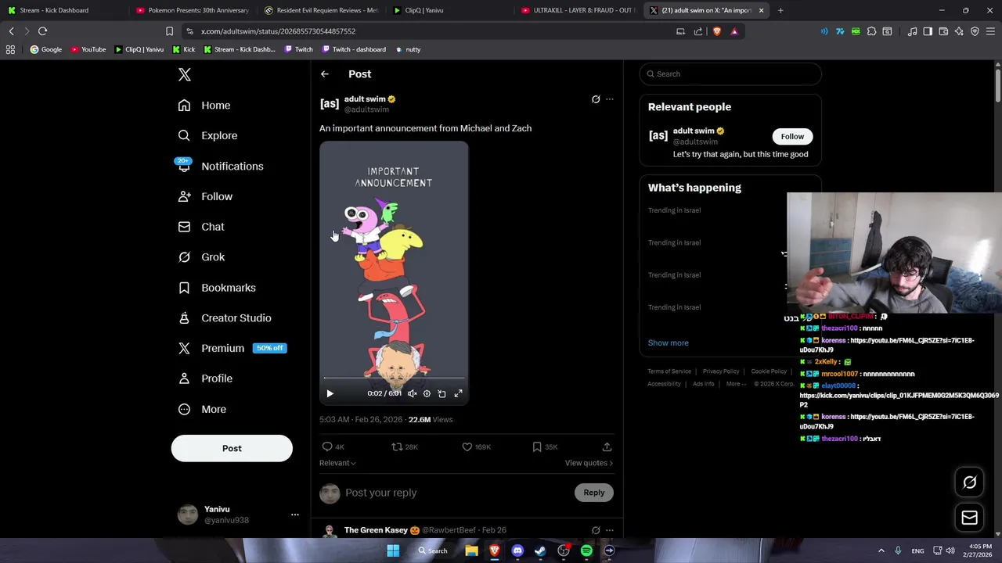
Task: Open more options on The Green Kasey reply
Action: [610, 530]
